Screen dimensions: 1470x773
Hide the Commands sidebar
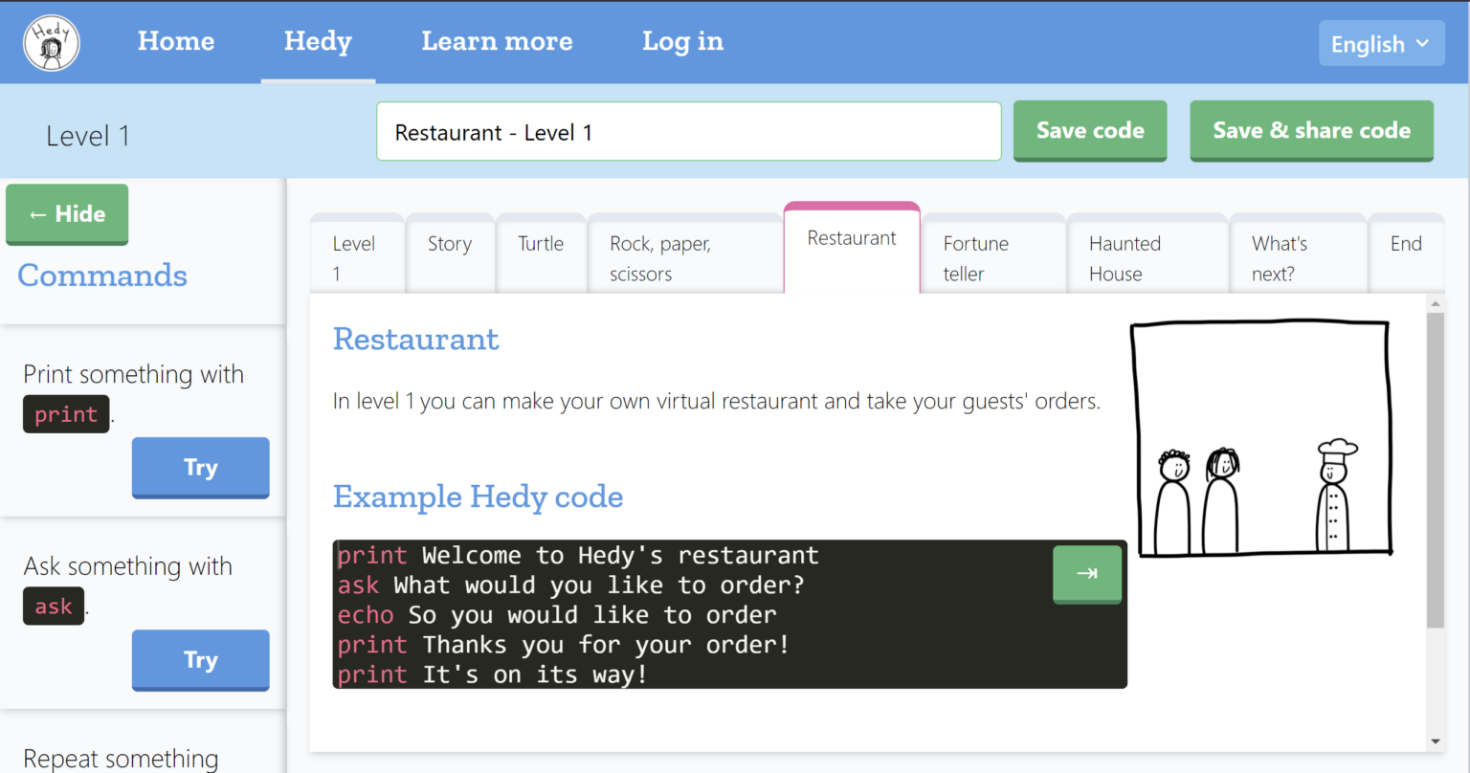point(66,214)
